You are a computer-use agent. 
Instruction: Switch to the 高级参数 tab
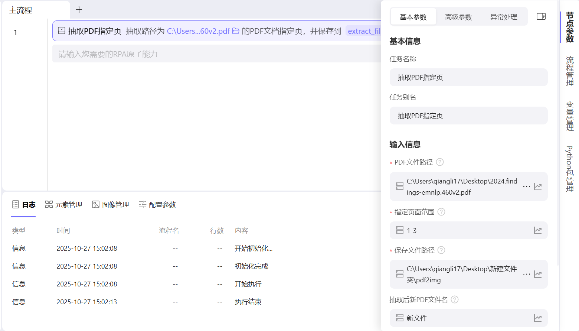[458, 16]
